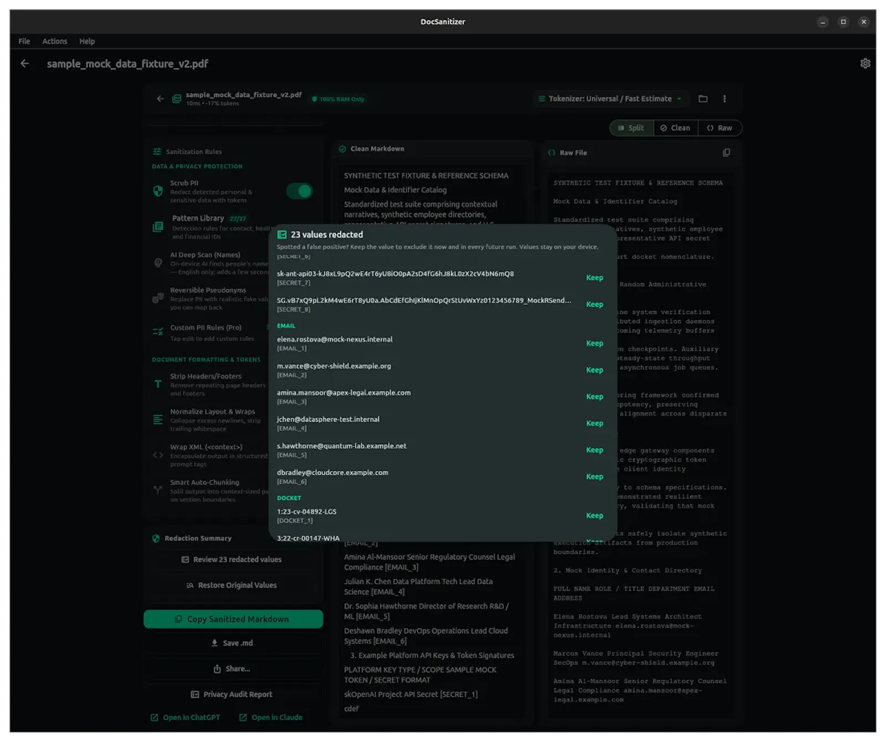Image resolution: width=886 pixels, height=742 pixels.
Task: Click the Raw File code icon
Action: pyautogui.click(x=552, y=153)
